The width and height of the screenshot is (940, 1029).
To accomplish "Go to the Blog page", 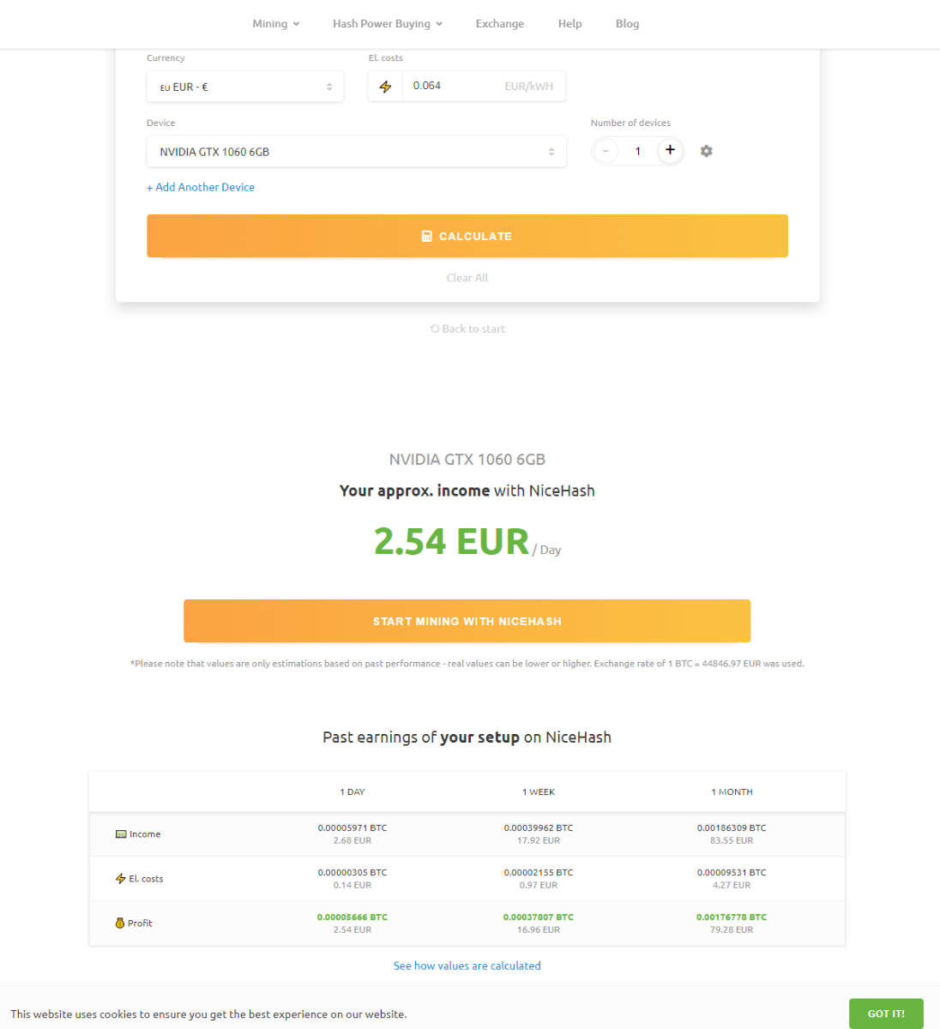I will pyautogui.click(x=627, y=24).
